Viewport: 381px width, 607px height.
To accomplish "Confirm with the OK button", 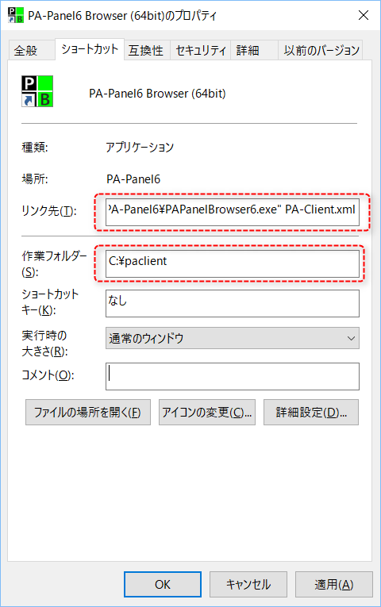I will tap(163, 584).
